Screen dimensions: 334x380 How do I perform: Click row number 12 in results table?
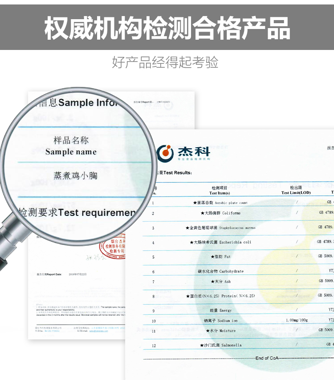pyautogui.click(x=154, y=346)
